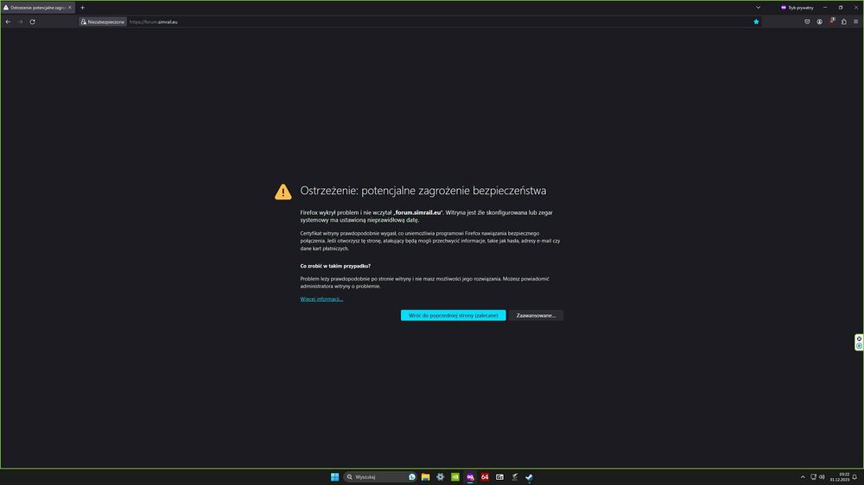Close the warning tab via its X
Image resolution: width=864 pixels, height=485 pixels.
tap(69, 8)
